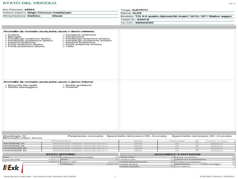This screenshot has width=238, height=179.
Task: Click the 'Pneumatico' column header
Action: pyautogui.click(x=61, y=141)
